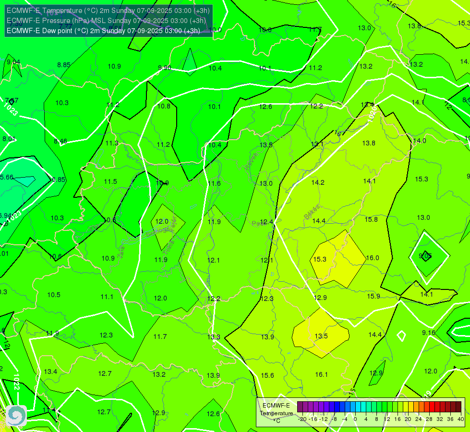The width and height of the screenshot is (470, 432).
Task: Click the 1022 isobar pressure label
Action: pos(16,382)
